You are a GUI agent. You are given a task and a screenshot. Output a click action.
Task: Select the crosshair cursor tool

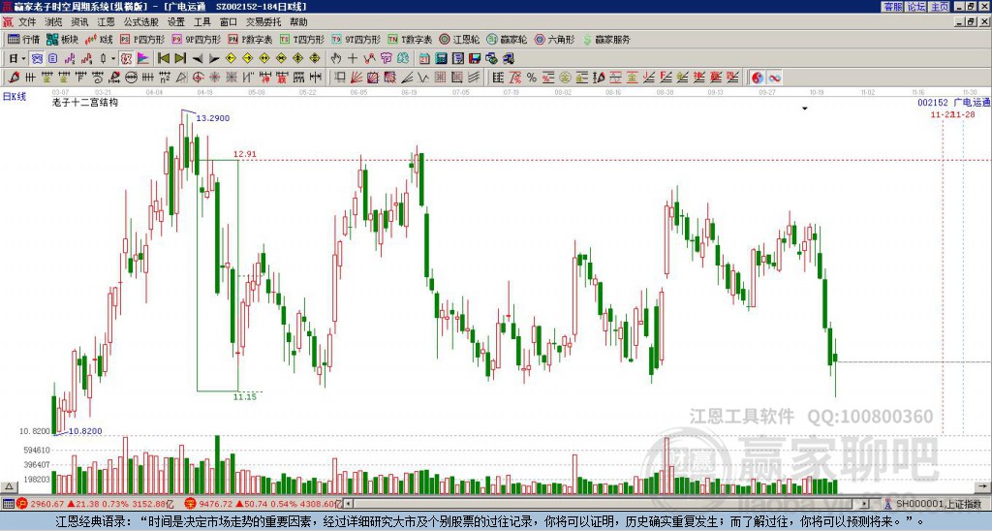(353, 58)
